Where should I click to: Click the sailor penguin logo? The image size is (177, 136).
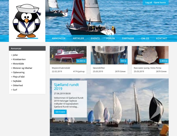[x=27, y=21]
